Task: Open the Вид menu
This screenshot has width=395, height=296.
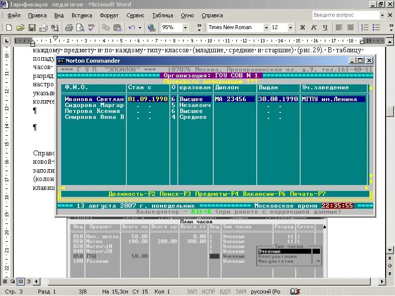Action: click(59, 15)
